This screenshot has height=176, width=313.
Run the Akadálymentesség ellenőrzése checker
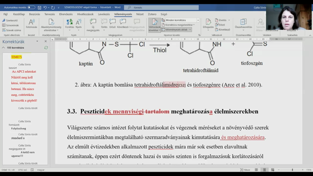pos(51,25)
